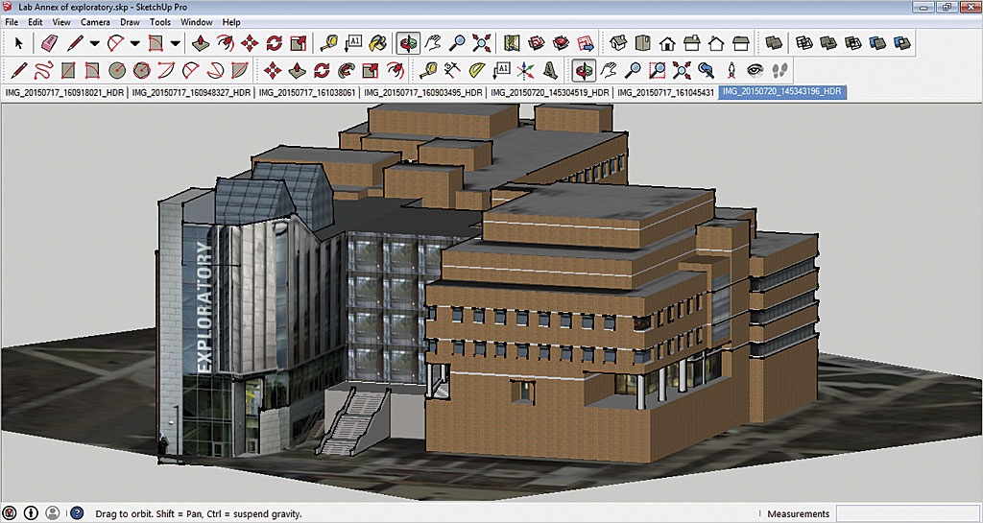Select the Outer Shell solid tool
This screenshot has height=523, width=983.
pyautogui.click(x=775, y=43)
